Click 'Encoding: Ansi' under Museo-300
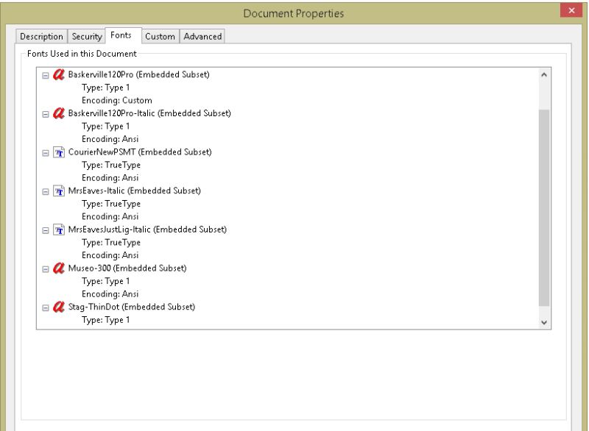Viewport: 589px width, 431px height. [110, 293]
